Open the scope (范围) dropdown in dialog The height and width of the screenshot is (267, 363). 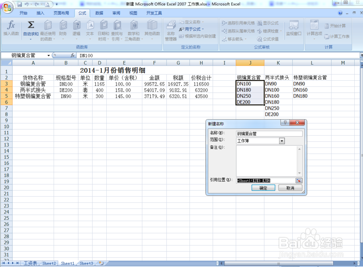(x=282, y=141)
